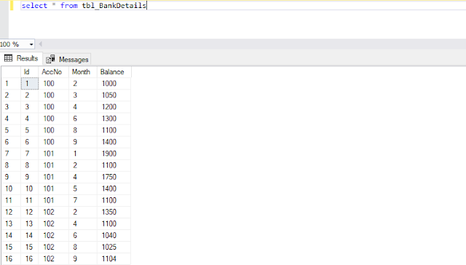Select the Id column header
The height and width of the screenshot is (265, 466).
pyautogui.click(x=29, y=72)
